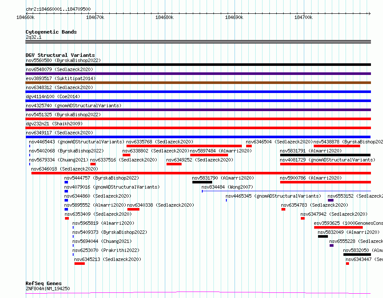Select the nsv6347942 (Sedlazeck2020) label

click(x=334, y=214)
